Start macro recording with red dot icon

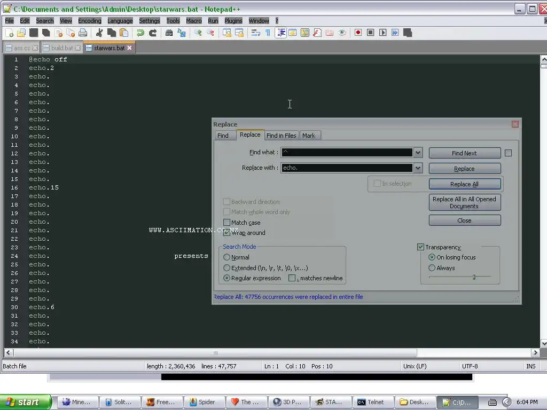tap(358, 33)
